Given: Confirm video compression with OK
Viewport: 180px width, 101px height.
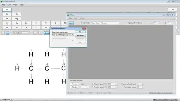Looking at the screenshot, I should pos(80,32).
